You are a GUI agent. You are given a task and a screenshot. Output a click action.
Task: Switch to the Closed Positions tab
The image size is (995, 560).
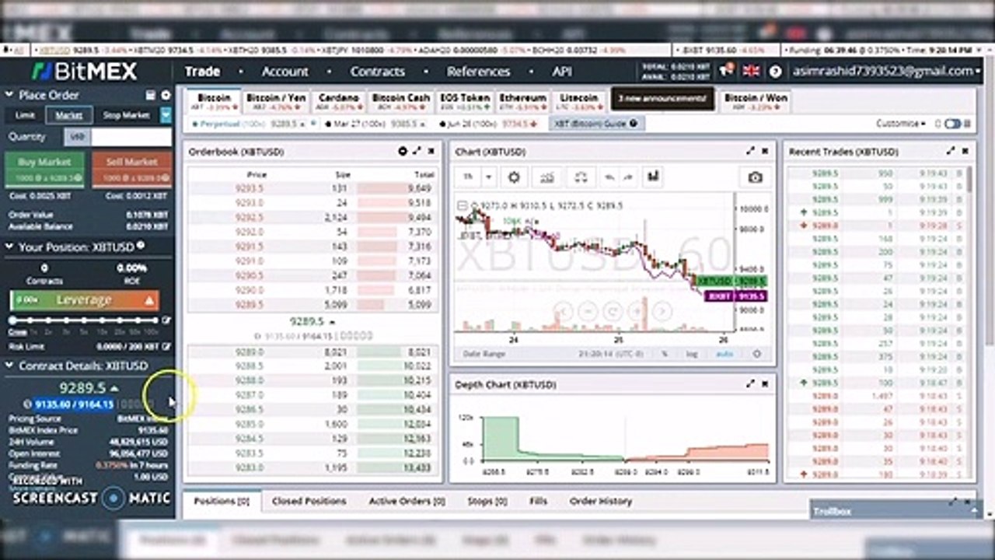[x=309, y=502]
